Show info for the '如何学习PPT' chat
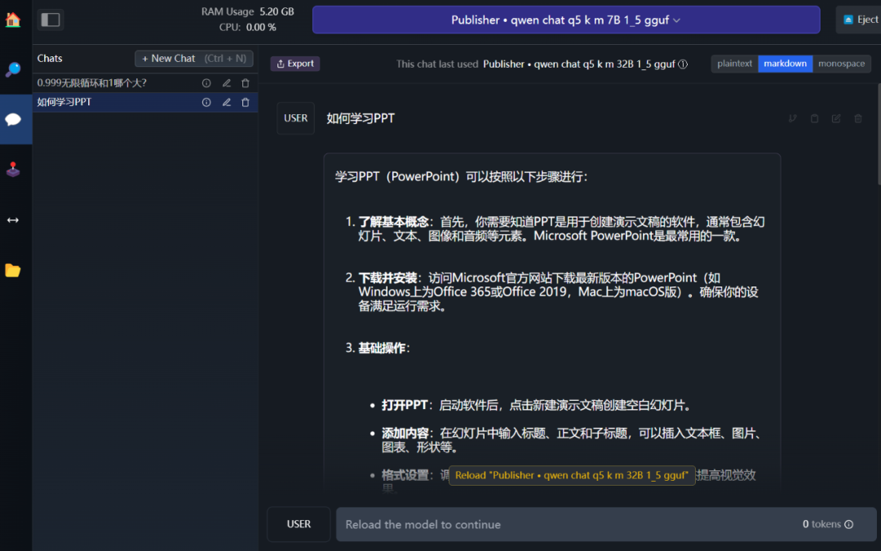The width and height of the screenshot is (881, 551). tap(206, 102)
